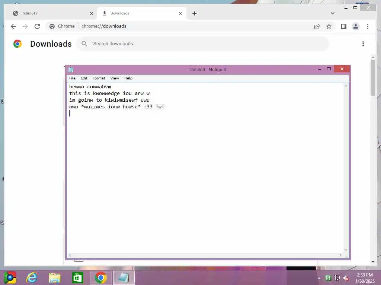This screenshot has height=285, width=381.
Task: Open Notepad File menu
Action: click(72, 78)
